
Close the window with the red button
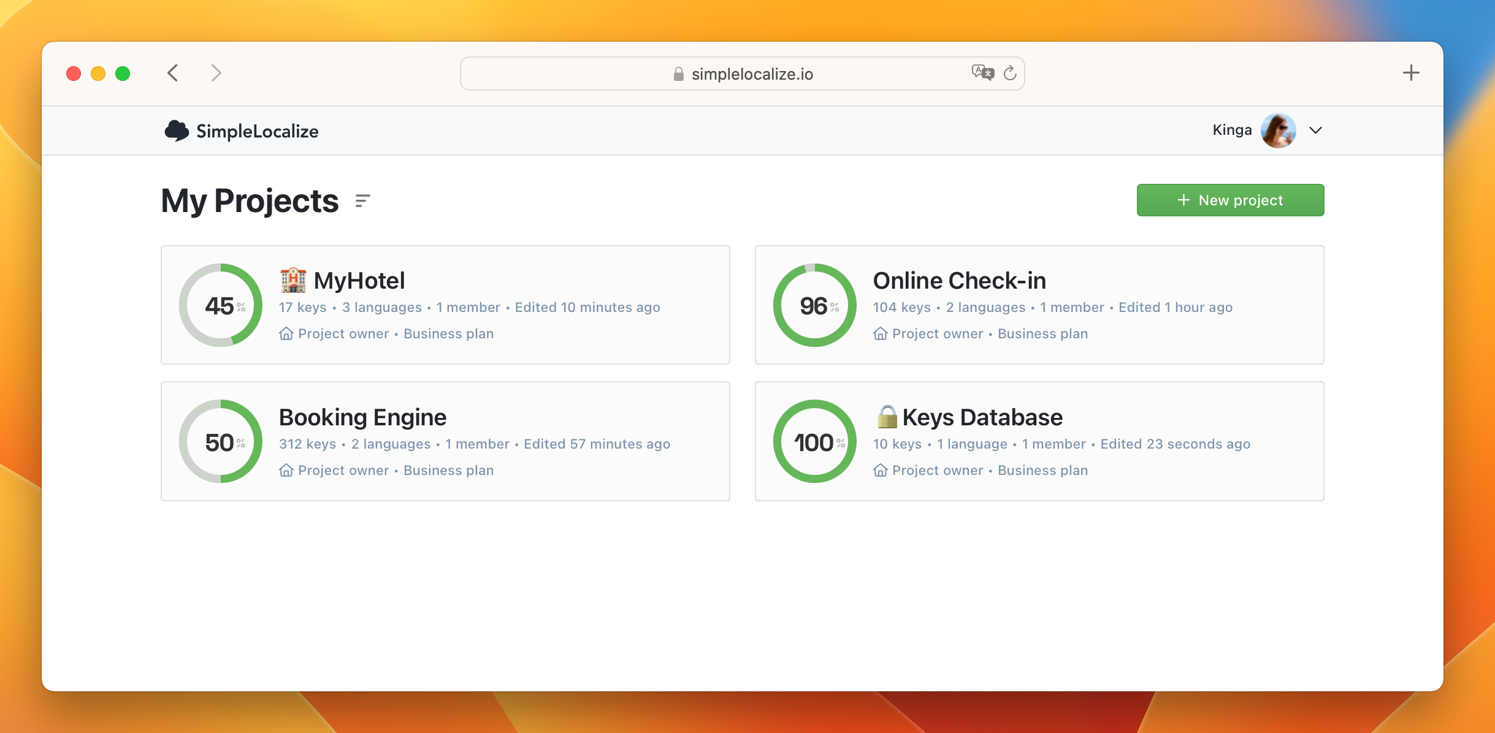coord(74,74)
